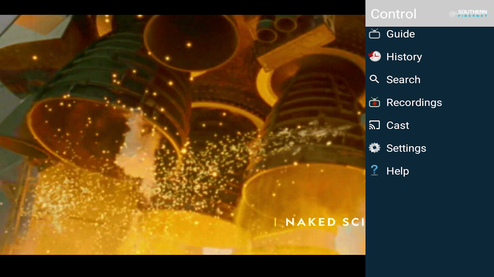Click the red History clock icon
The width and height of the screenshot is (494, 277).
click(x=374, y=56)
